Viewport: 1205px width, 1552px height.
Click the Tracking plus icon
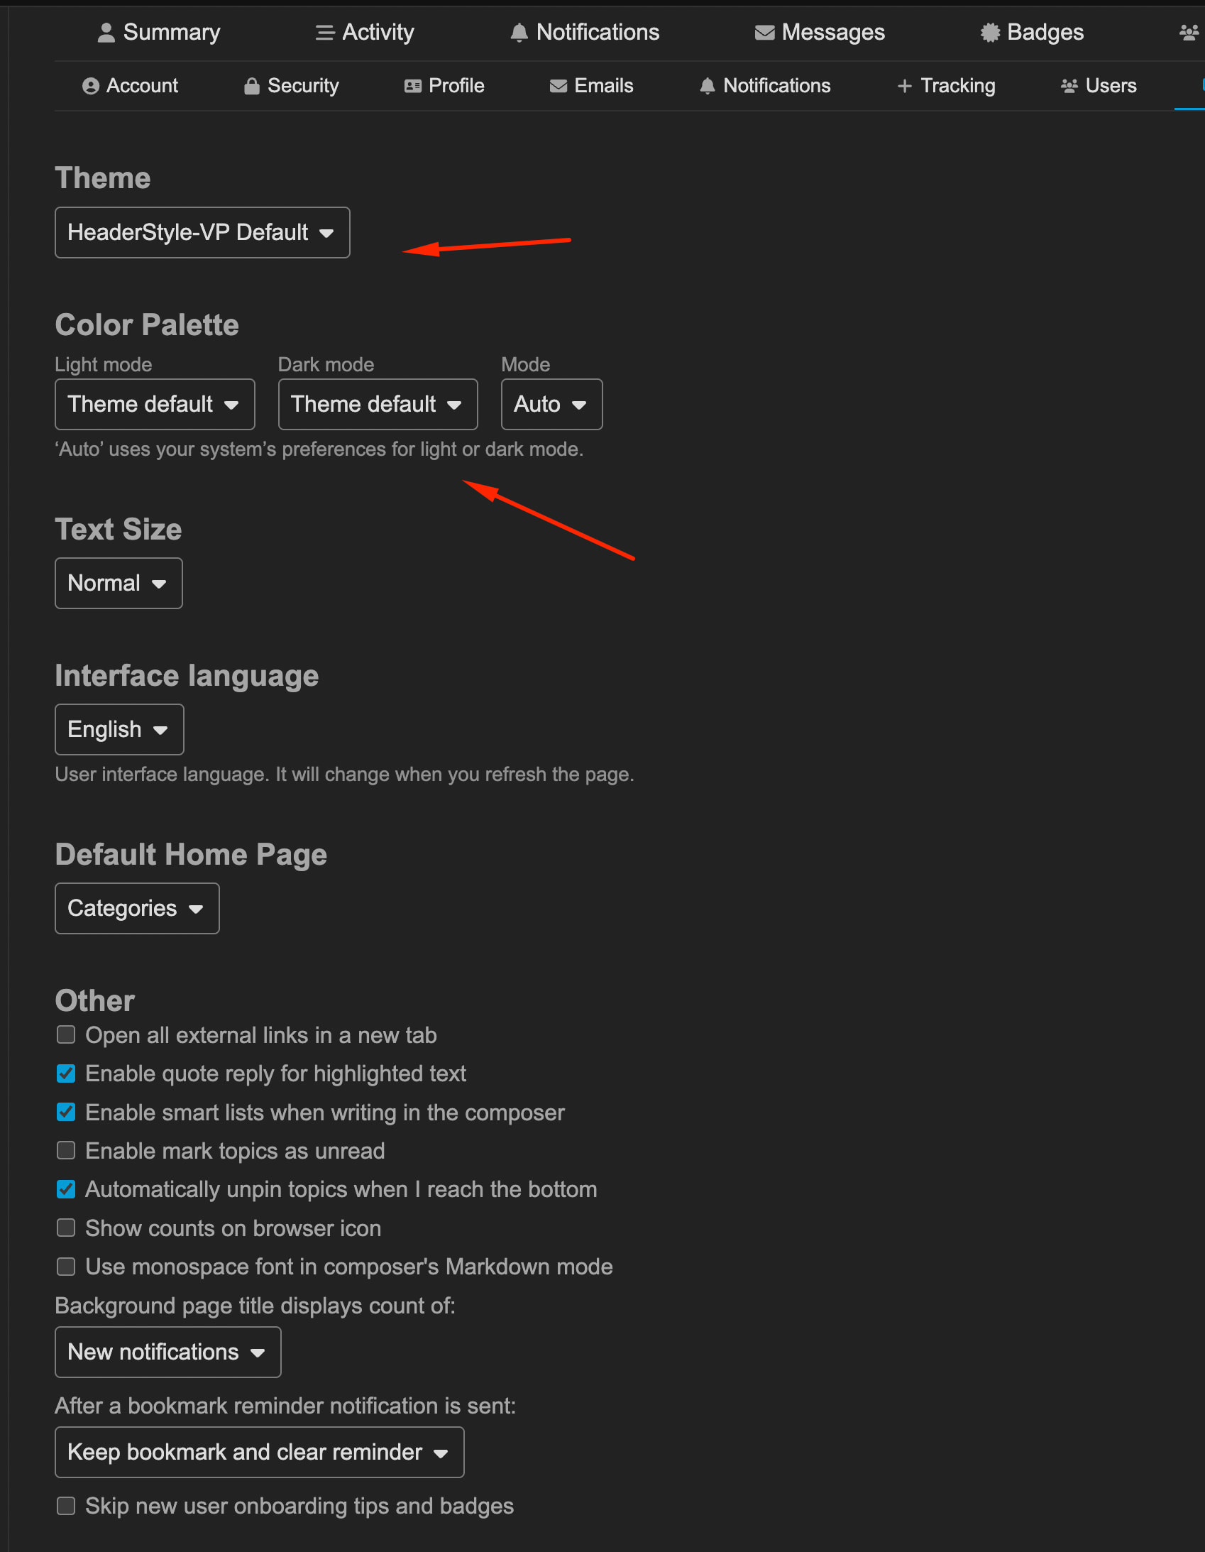(905, 87)
